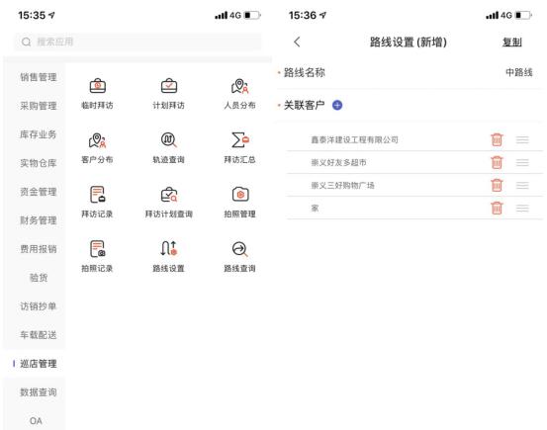Open the 临时拜访 app icon
547x430 pixels.
97,86
